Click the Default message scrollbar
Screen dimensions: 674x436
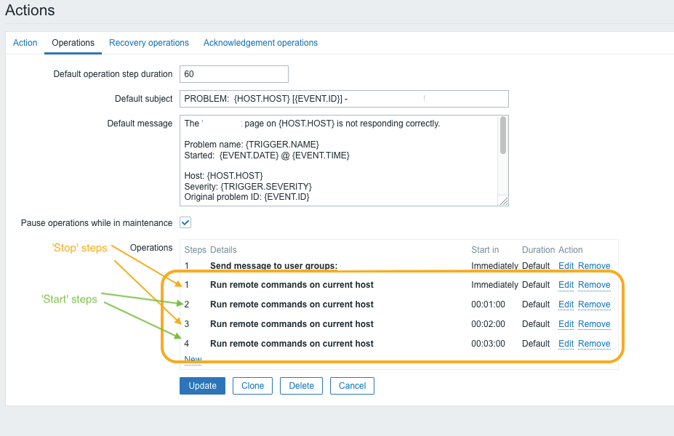pyautogui.click(x=503, y=137)
